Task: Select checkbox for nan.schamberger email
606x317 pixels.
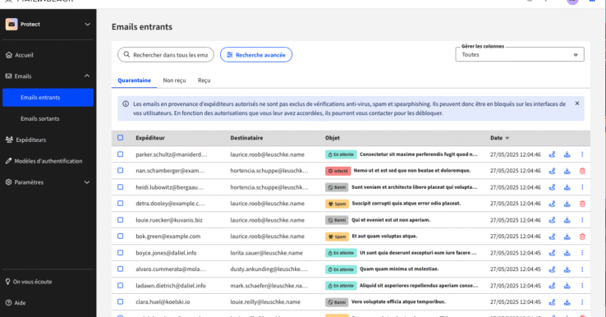Action: 120,171
